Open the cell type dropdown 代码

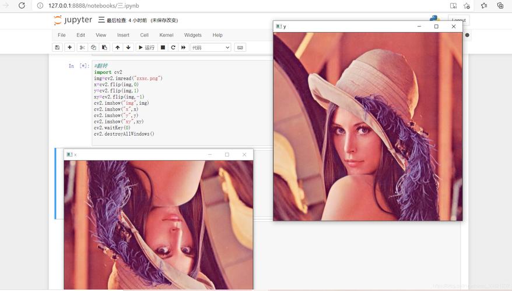click(x=211, y=48)
